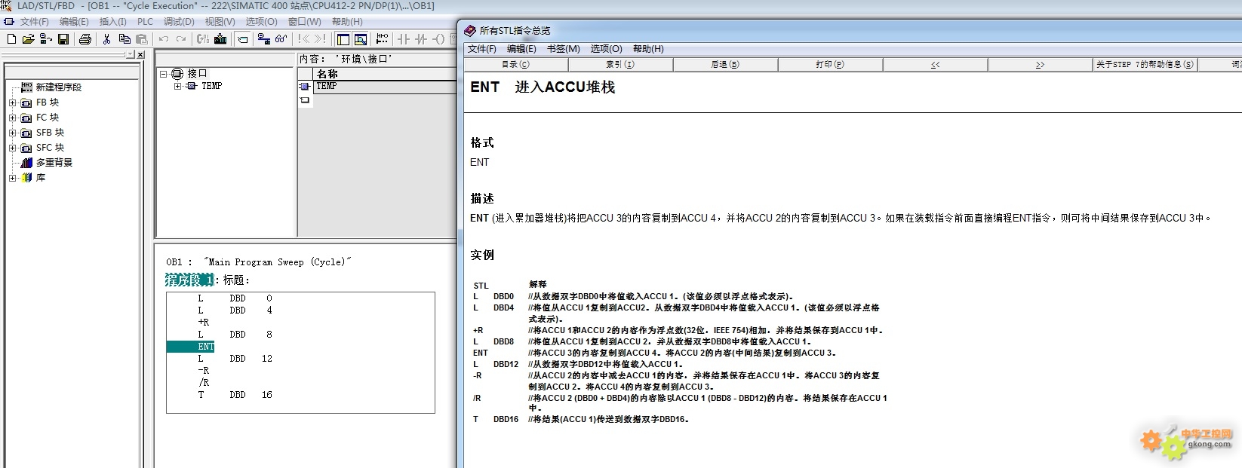The height and width of the screenshot is (468, 1242).
Task: Click the open online block icon
Action: 46,38
